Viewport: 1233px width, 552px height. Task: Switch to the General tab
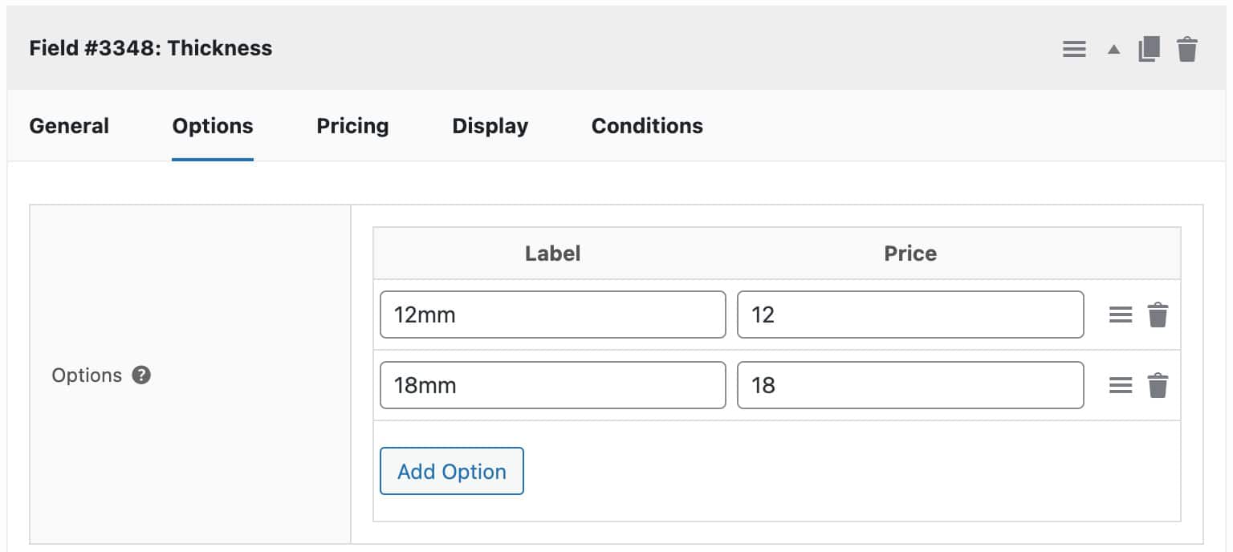pyautogui.click(x=69, y=126)
